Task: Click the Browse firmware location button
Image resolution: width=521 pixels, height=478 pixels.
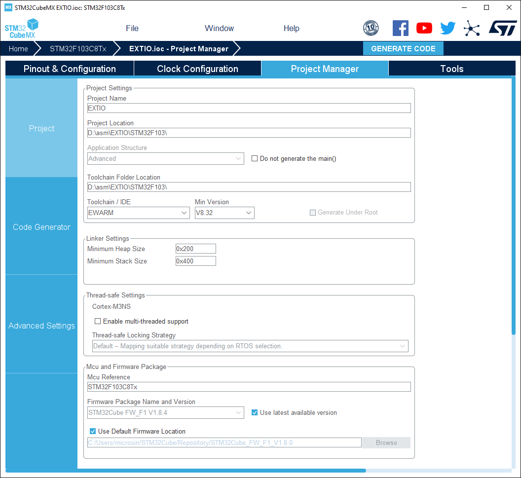Action: [x=386, y=442]
